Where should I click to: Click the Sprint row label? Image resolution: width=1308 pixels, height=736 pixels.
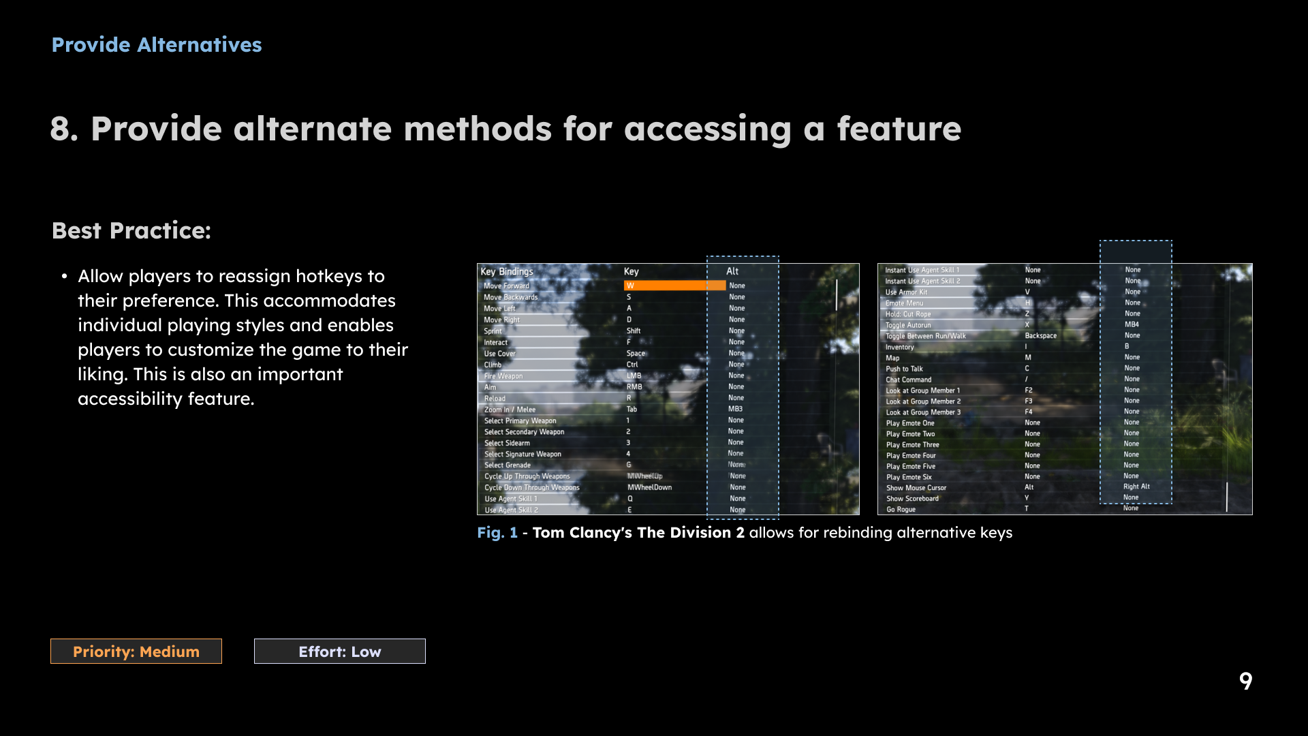tap(493, 331)
